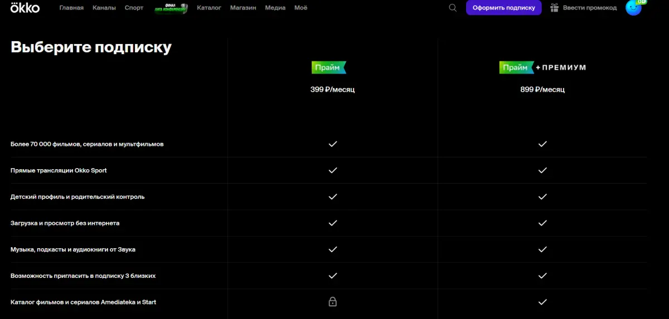The width and height of the screenshot is (669, 319).
Task: Open the Моё menu item
Action: pyautogui.click(x=300, y=8)
